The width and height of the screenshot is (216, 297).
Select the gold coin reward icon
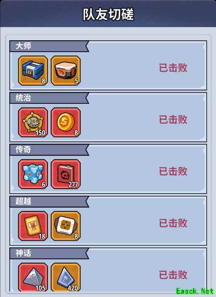66,122
